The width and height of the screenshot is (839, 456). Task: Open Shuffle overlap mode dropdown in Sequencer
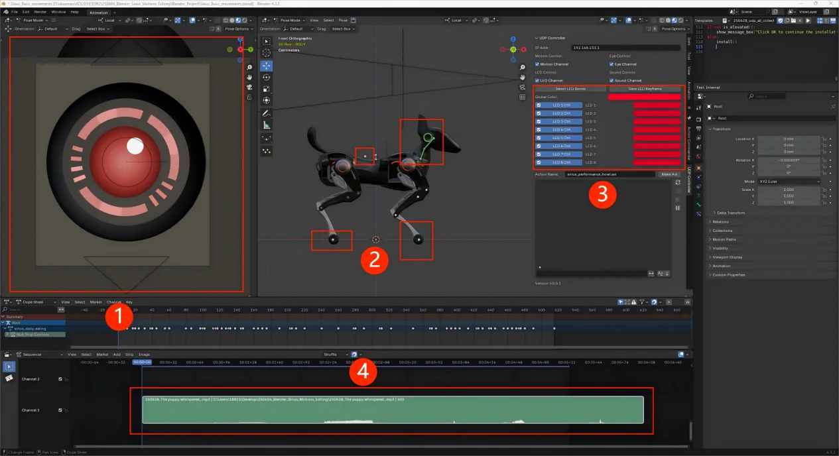(x=336, y=355)
